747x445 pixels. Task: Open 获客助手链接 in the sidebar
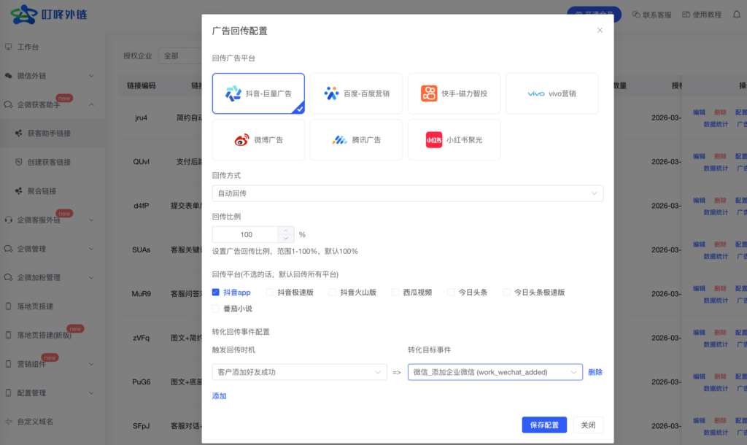[49, 133]
